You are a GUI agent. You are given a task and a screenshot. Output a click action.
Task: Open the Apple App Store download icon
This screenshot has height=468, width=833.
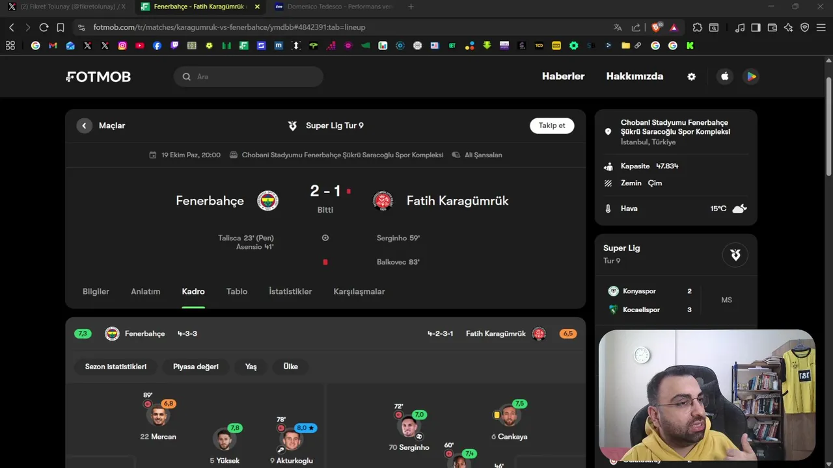pos(725,77)
